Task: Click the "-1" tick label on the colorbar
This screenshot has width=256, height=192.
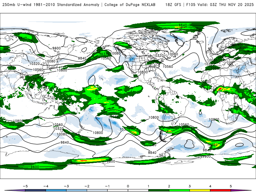Action: (107, 186)
